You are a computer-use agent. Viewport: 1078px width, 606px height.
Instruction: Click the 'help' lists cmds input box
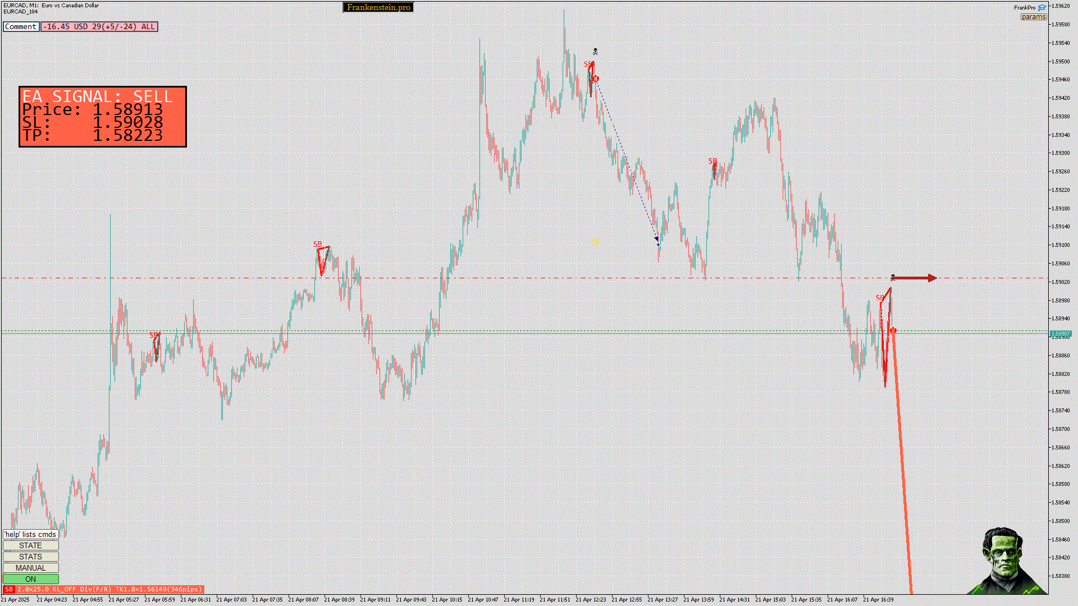click(30, 534)
